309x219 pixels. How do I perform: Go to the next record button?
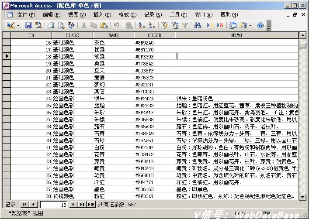pos(73,205)
